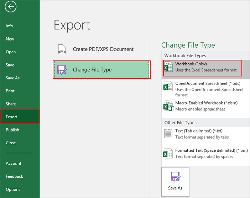This screenshot has width=250, height=198.
Task: Go to the Print page
Action: tap(10, 91)
